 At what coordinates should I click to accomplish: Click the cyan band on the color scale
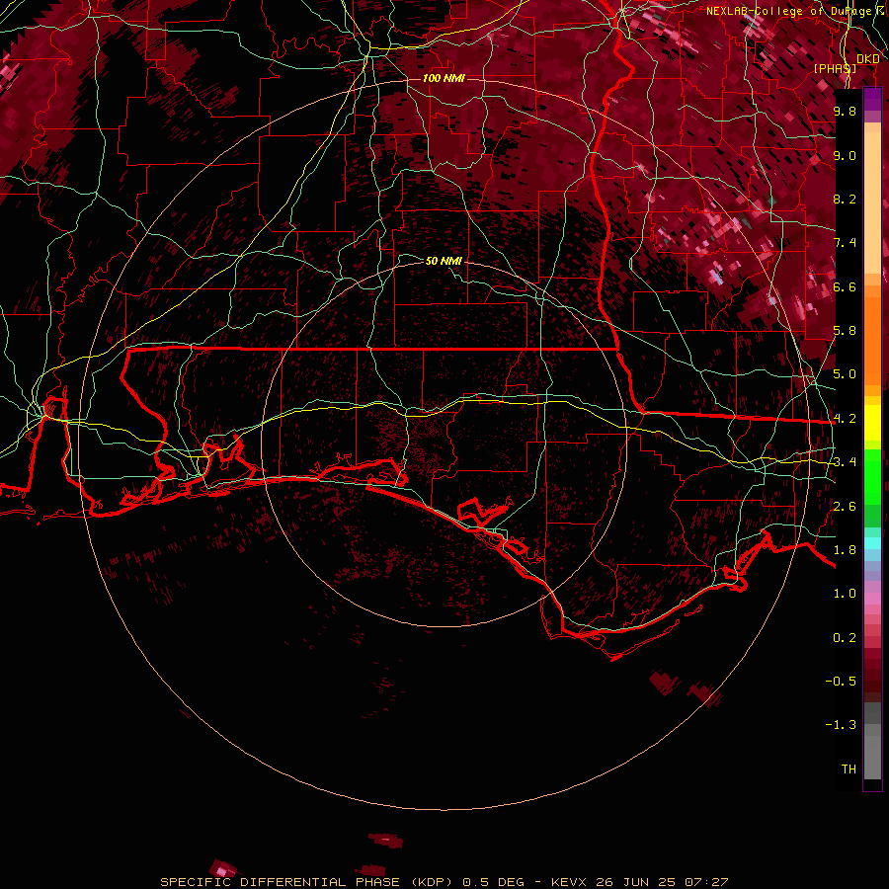point(872,543)
